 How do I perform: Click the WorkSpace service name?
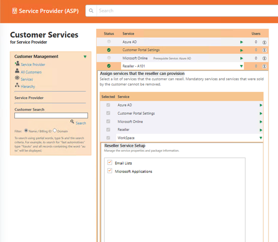(x=126, y=138)
